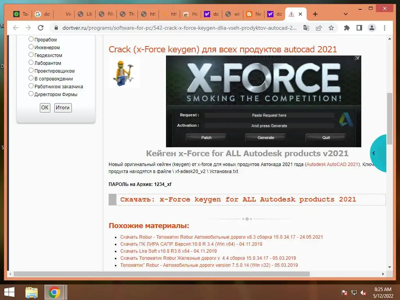Open the user profile avatar icon
This screenshot has height=300, width=400.
point(372,28)
